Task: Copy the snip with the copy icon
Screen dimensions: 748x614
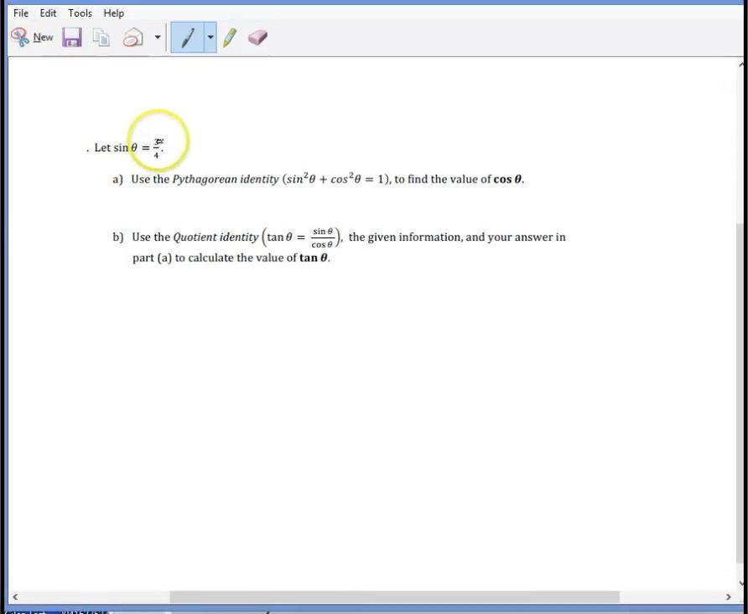Action: point(101,38)
